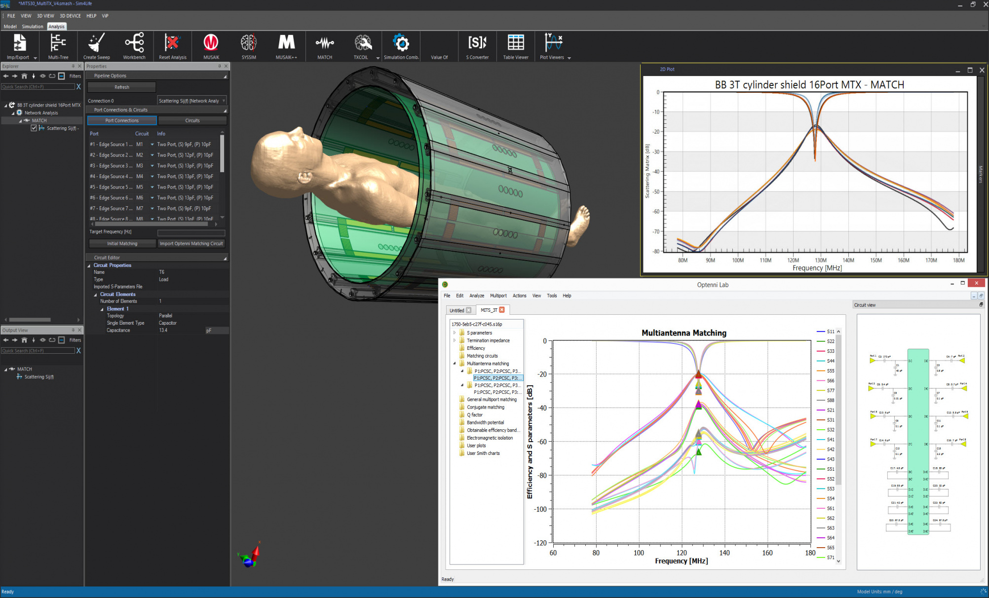Check the Scattering Sij(f) checkbox in Explorer
Image resolution: width=989 pixels, height=598 pixels.
pos(34,128)
